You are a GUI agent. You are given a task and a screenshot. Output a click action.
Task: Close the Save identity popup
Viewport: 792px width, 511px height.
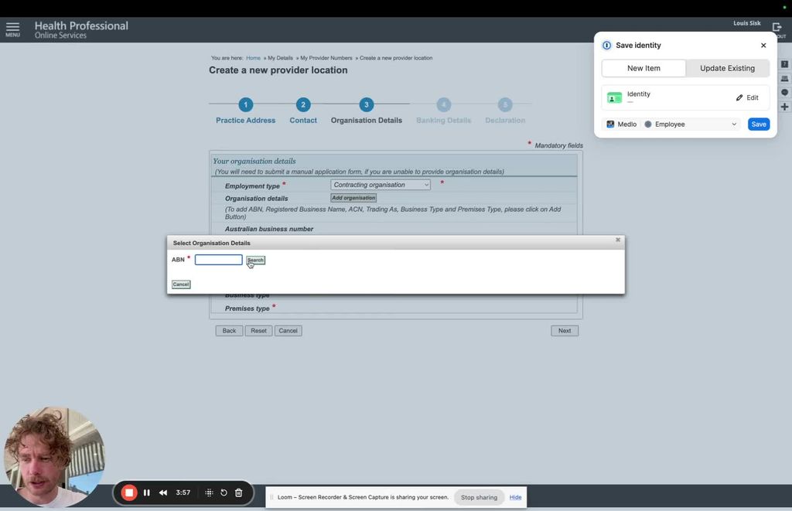763,46
